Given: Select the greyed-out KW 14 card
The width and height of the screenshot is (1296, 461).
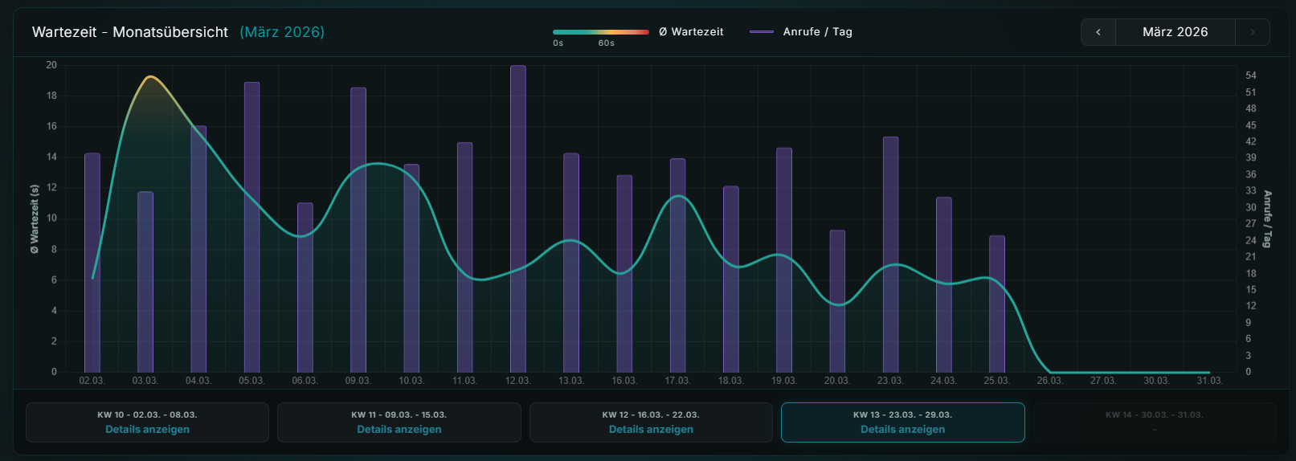Looking at the screenshot, I should click(x=1154, y=422).
